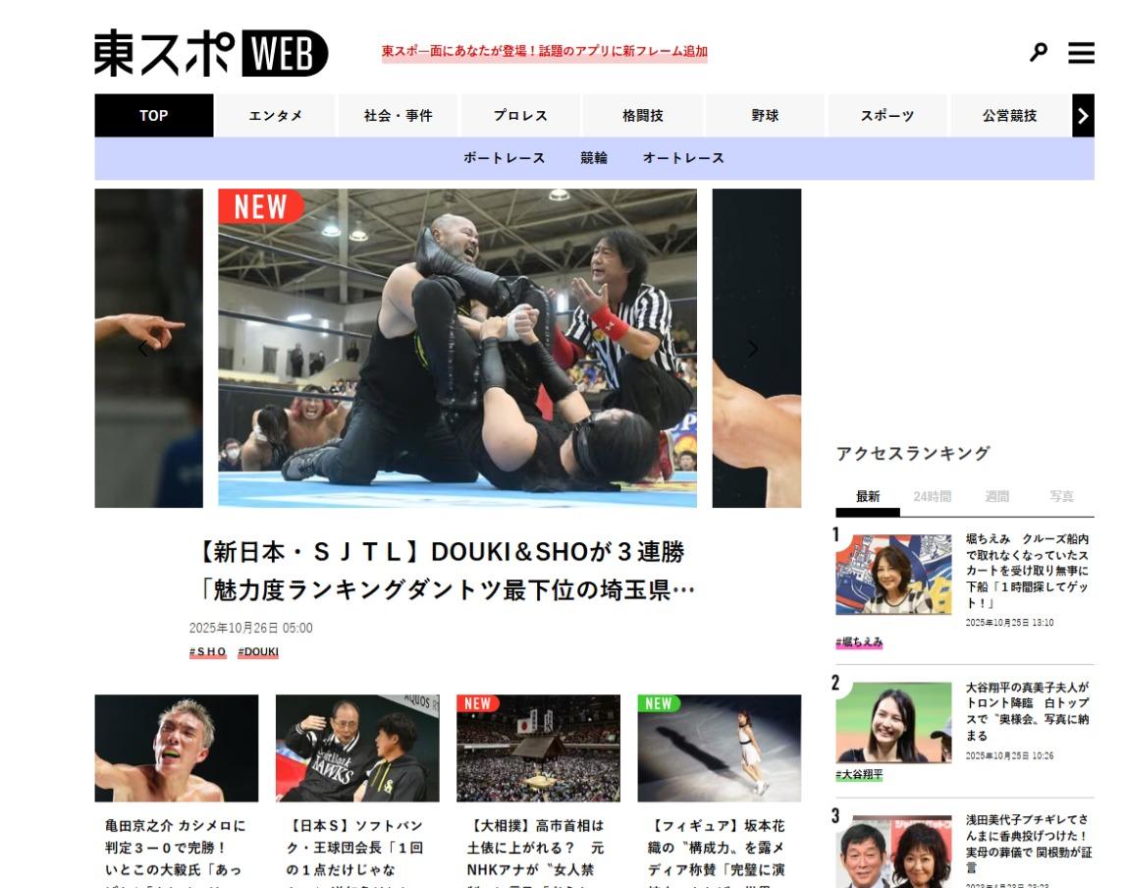Open the main wrestling match photo
Screen dimensions: 1127x888
(x=457, y=348)
